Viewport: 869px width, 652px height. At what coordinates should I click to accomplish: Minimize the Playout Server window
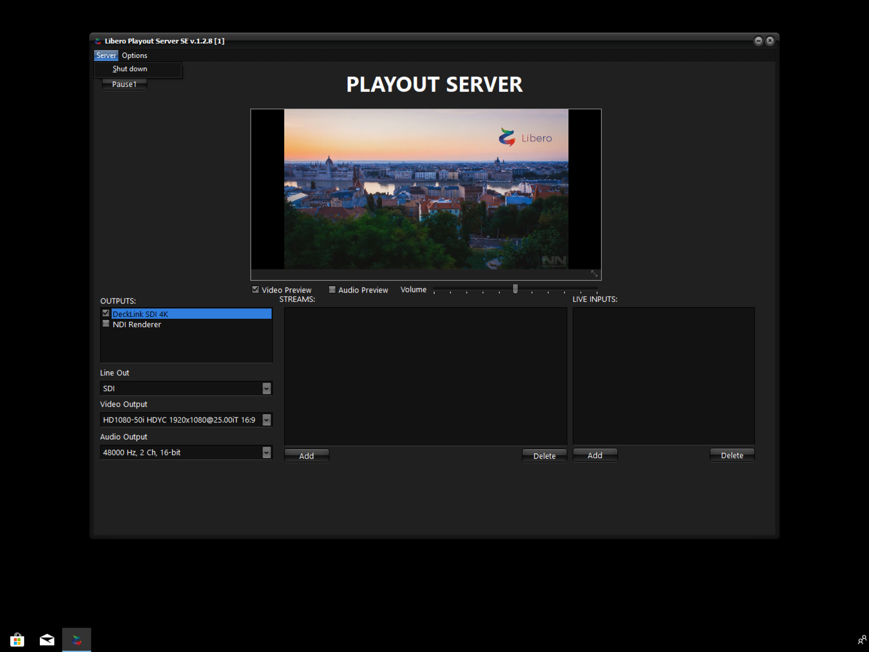click(x=758, y=41)
